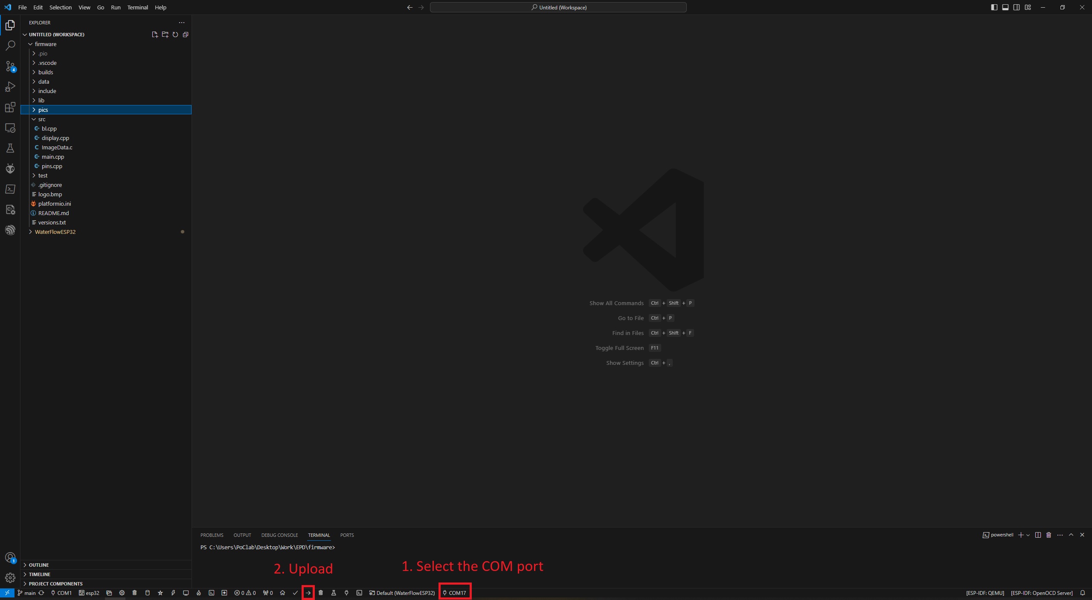This screenshot has width=1092, height=600.
Task: Open the new terminal profile dropdown arrow
Action: click(1028, 535)
